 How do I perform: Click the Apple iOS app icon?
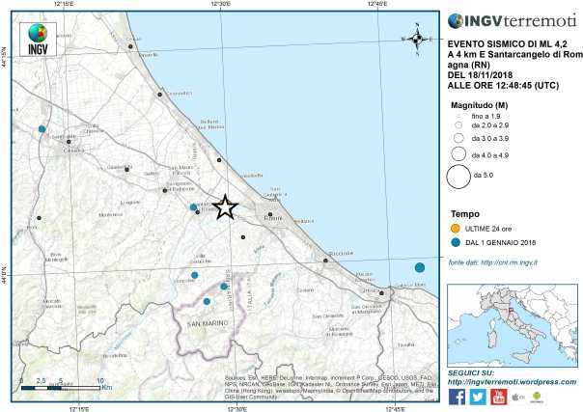pos(519,397)
